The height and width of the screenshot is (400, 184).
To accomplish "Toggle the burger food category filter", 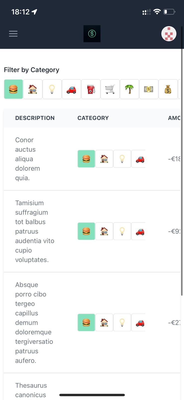I will [x=13, y=89].
